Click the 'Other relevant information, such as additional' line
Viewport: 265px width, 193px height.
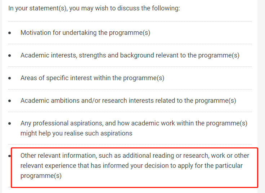[135, 156]
